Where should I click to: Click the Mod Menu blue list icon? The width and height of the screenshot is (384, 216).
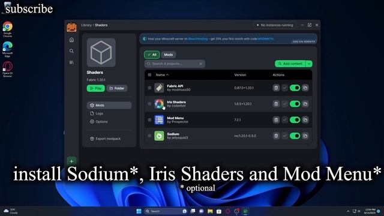point(159,120)
